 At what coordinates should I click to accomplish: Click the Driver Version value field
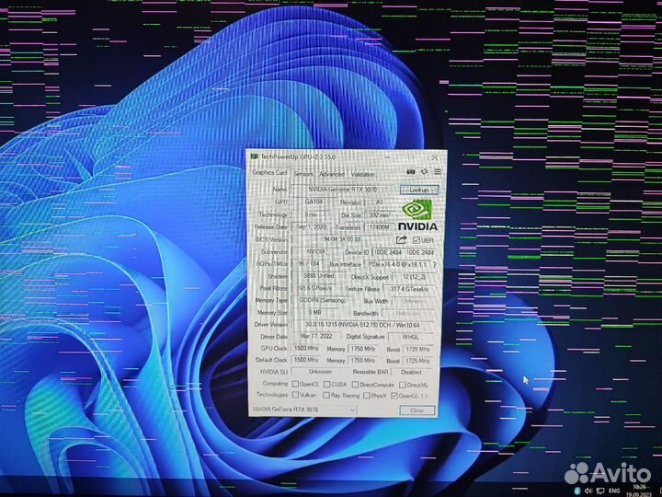(362, 325)
